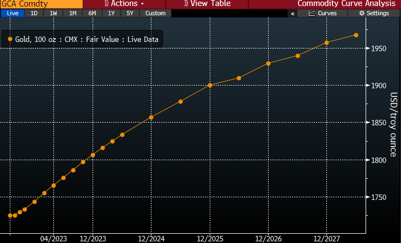The image size is (401, 243).
Task: Click the data point at 12/2027
Action: coord(326,42)
